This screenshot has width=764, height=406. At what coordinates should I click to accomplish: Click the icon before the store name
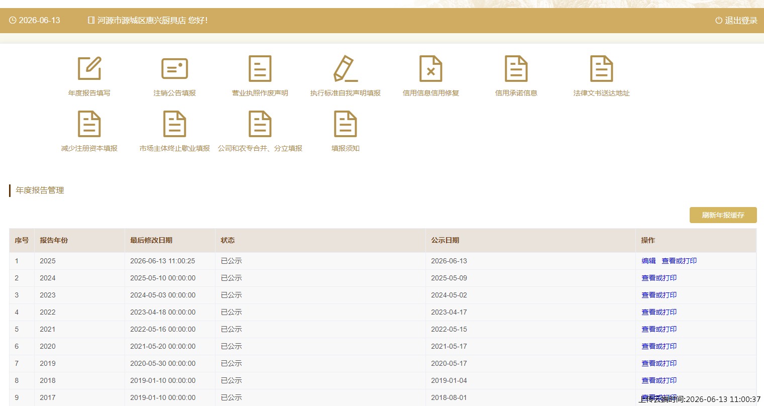pyautogui.click(x=91, y=21)
